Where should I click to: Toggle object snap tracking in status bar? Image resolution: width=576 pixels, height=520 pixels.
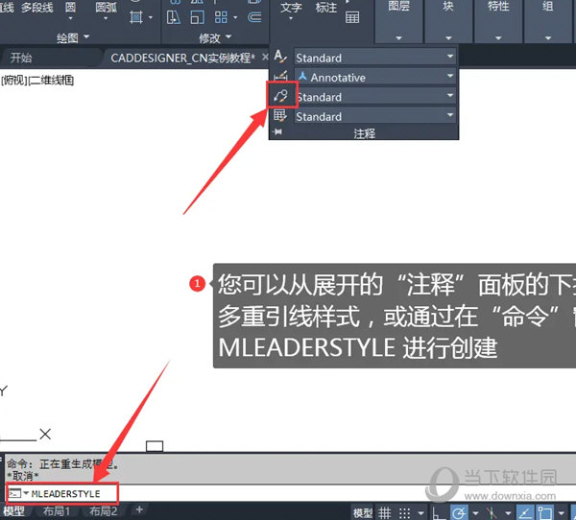pyautogui.click(x=525, y=512)
